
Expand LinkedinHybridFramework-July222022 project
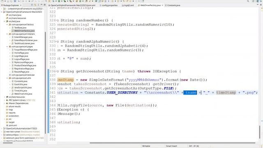2,9
